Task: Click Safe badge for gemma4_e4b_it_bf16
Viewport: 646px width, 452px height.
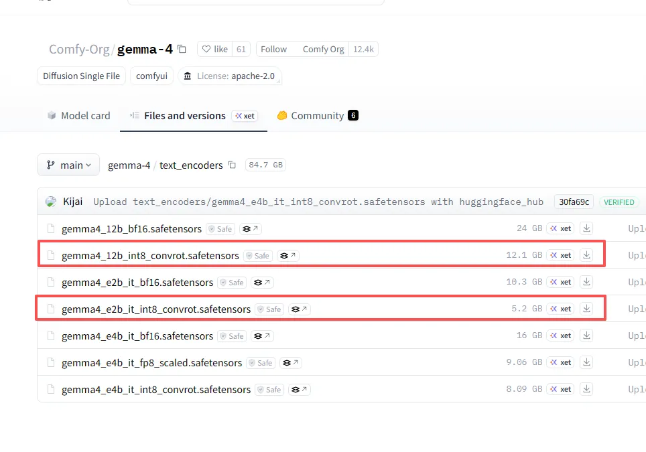Action: pyautogui.click(x=232, y=336)
